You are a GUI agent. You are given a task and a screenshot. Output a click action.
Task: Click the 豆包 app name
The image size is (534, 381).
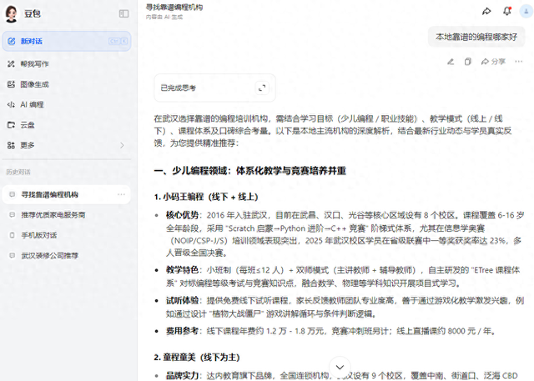33,13
